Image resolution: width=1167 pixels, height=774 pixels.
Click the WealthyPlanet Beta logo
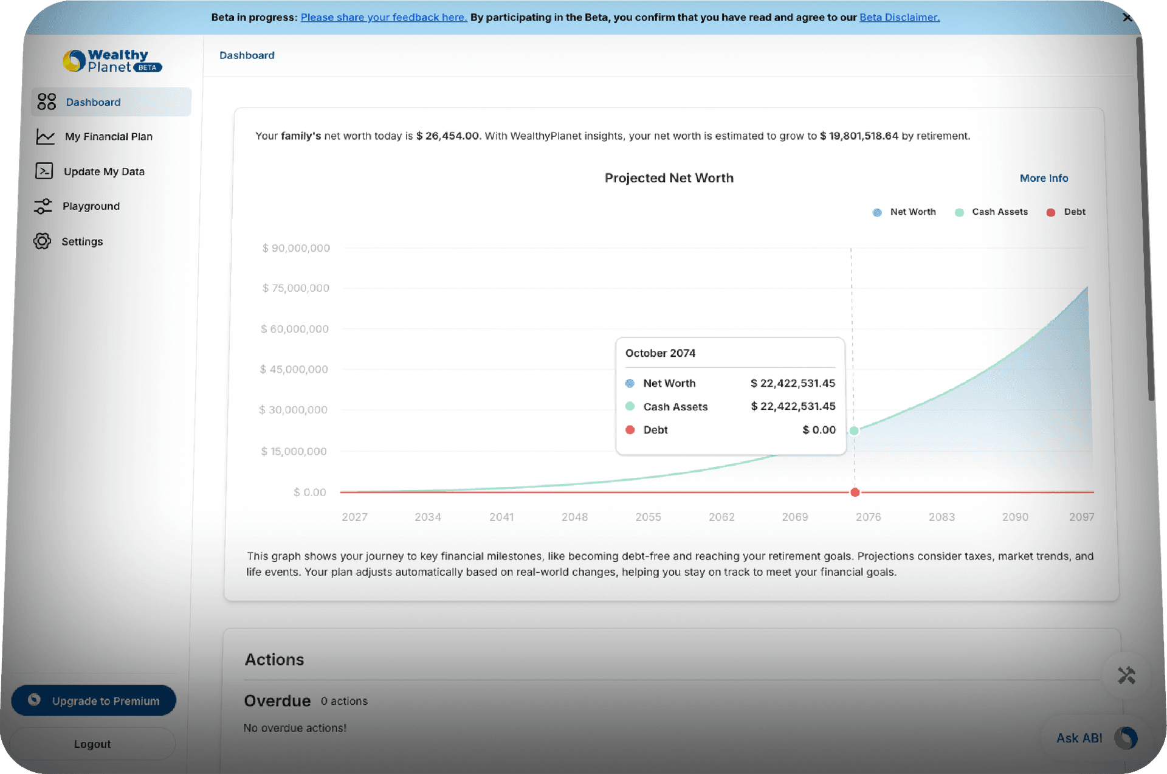[112, 60]
